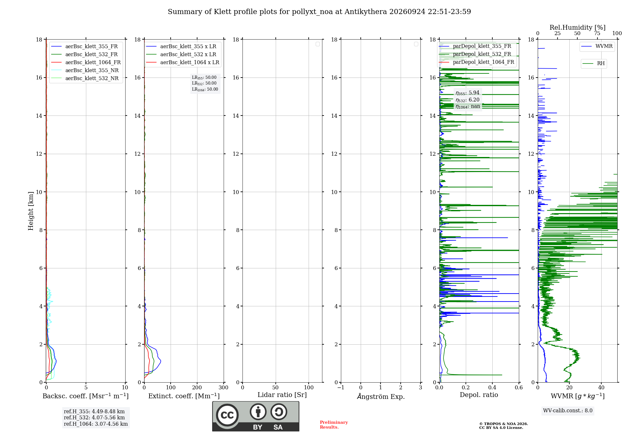Click the ref.H_355: 4.49-8.48 km text
Viewport: 639px width, 434px height.
click(94, 412)
